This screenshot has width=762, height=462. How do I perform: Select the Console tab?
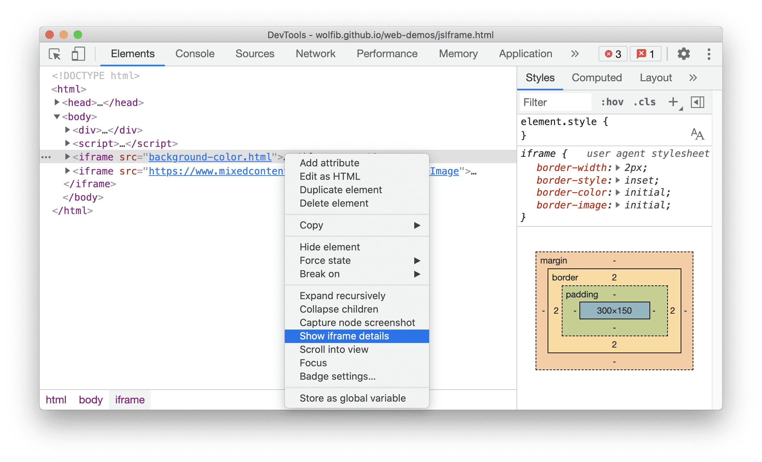coord(195,54)
